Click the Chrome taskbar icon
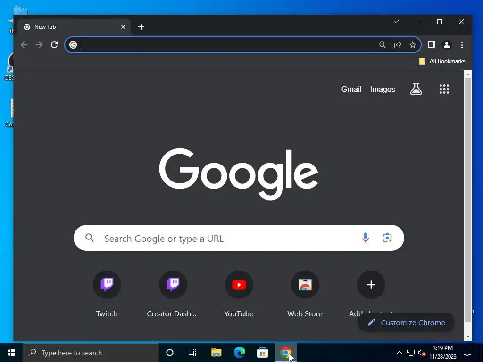Viewport: 483px width, 362px height. tap(285, 353)
